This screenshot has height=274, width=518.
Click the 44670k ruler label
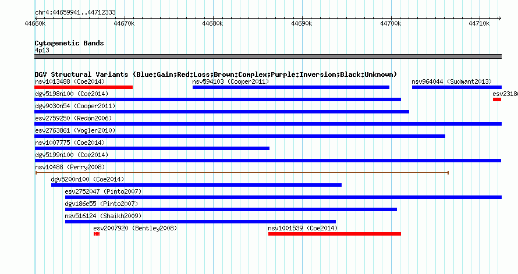[124, 23]
